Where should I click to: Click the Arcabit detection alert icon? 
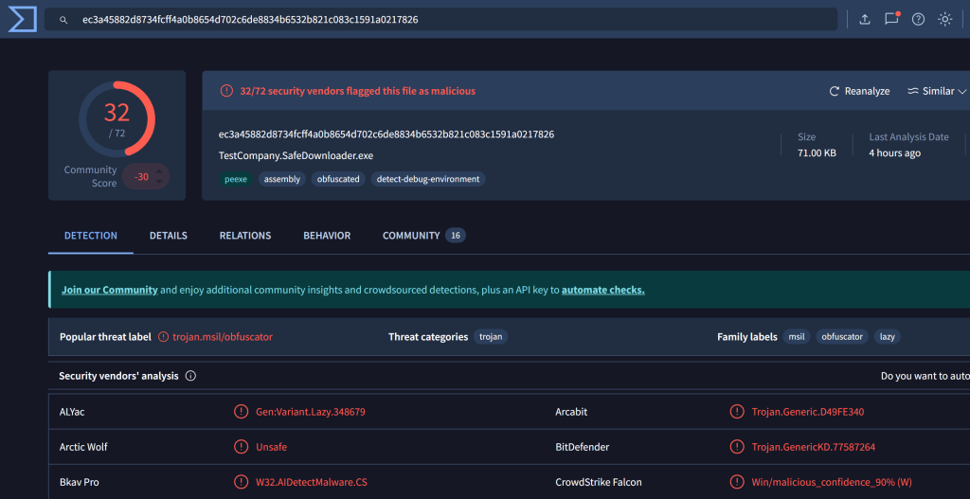pos(736,412)
